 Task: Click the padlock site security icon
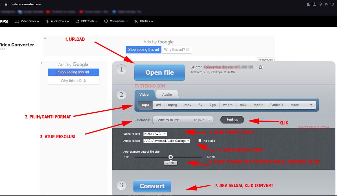(x=6, y=4)
